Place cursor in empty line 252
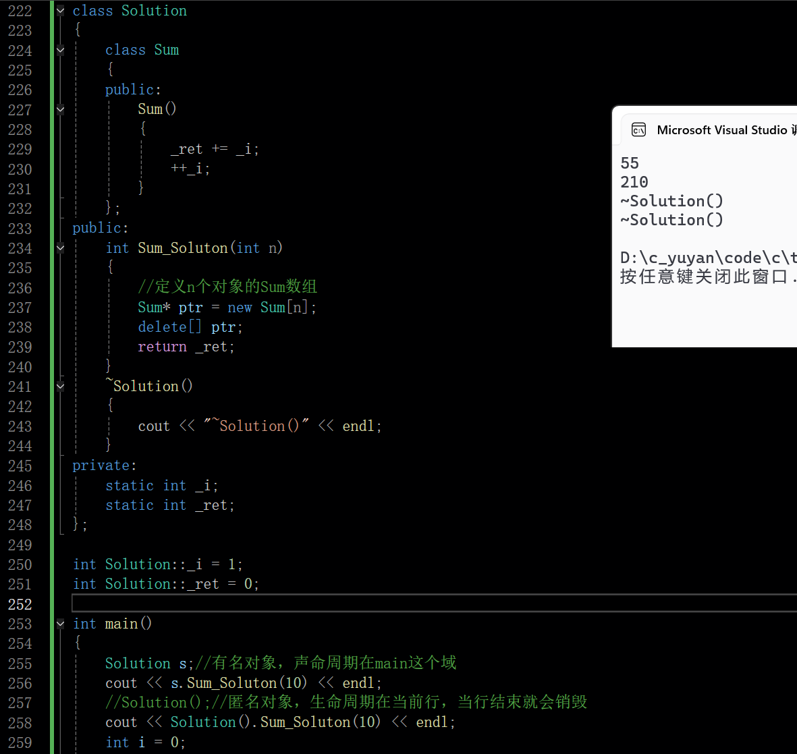Image resolution: width=797 pixels, height=754 pixels. pos(434,603)
